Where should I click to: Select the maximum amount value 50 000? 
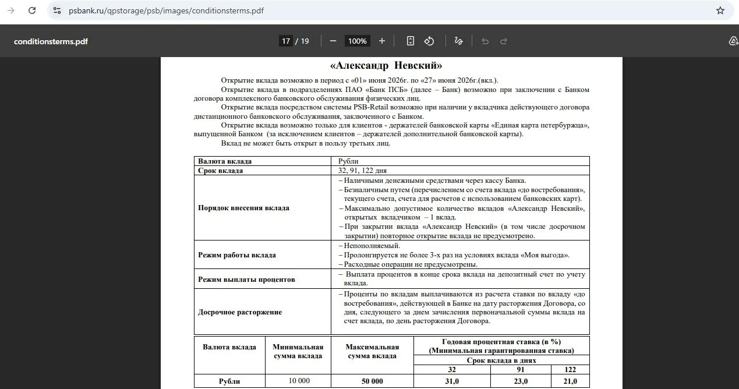[x=372, y=381]
